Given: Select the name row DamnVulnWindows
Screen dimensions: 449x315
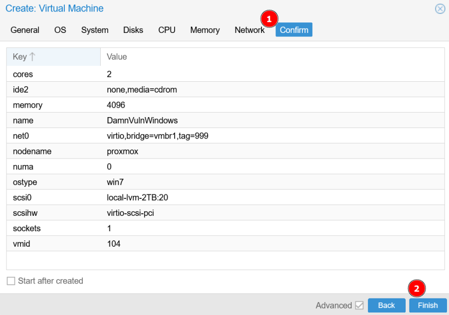Looking at the screenshot, I should [x=224, y=120].
